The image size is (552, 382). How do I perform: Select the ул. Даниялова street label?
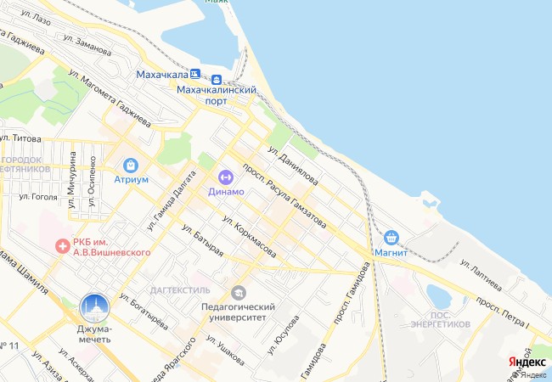[293, 165]
